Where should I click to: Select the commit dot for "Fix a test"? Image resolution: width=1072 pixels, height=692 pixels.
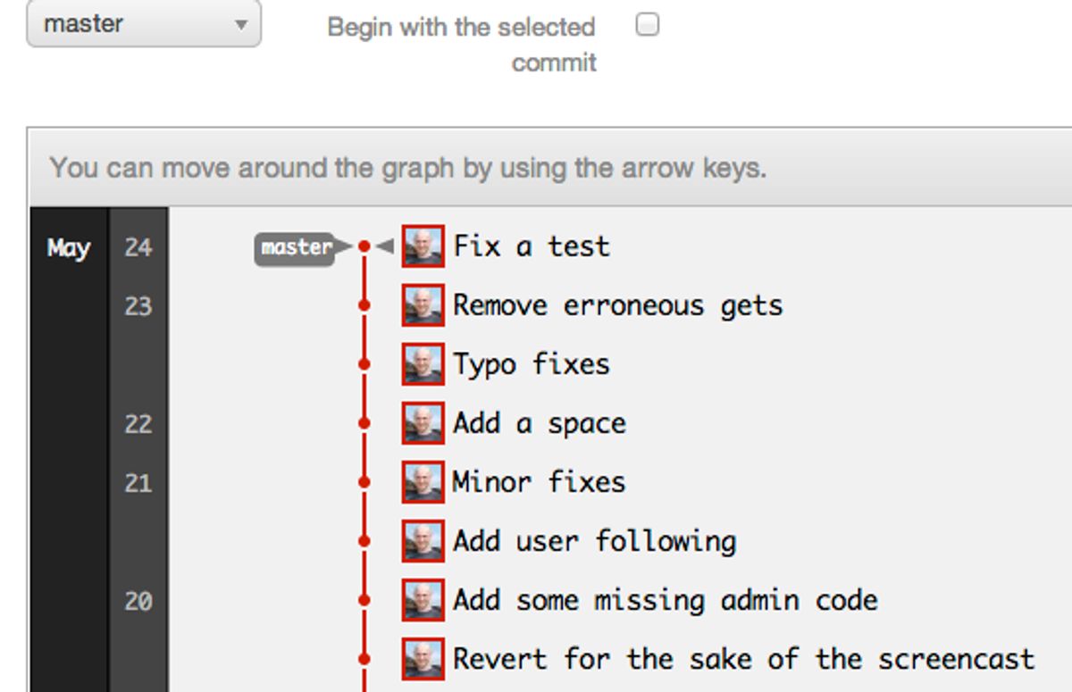364,244
